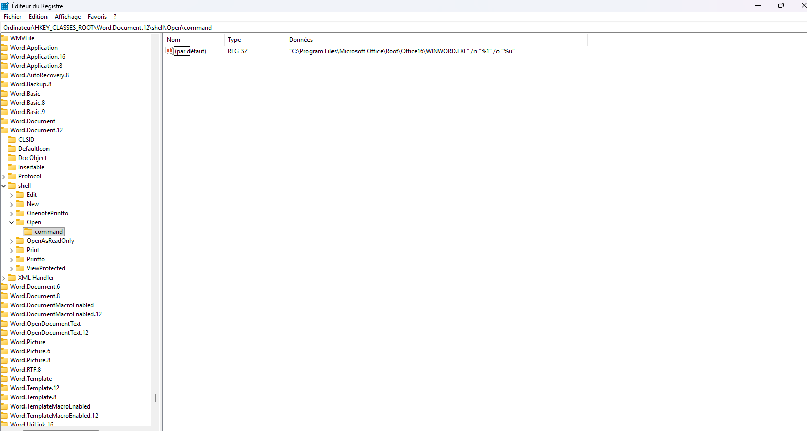This screenshot has width=807, height=431.
Task: Sort values by the Données column header
Action: [x=437, y=40]
